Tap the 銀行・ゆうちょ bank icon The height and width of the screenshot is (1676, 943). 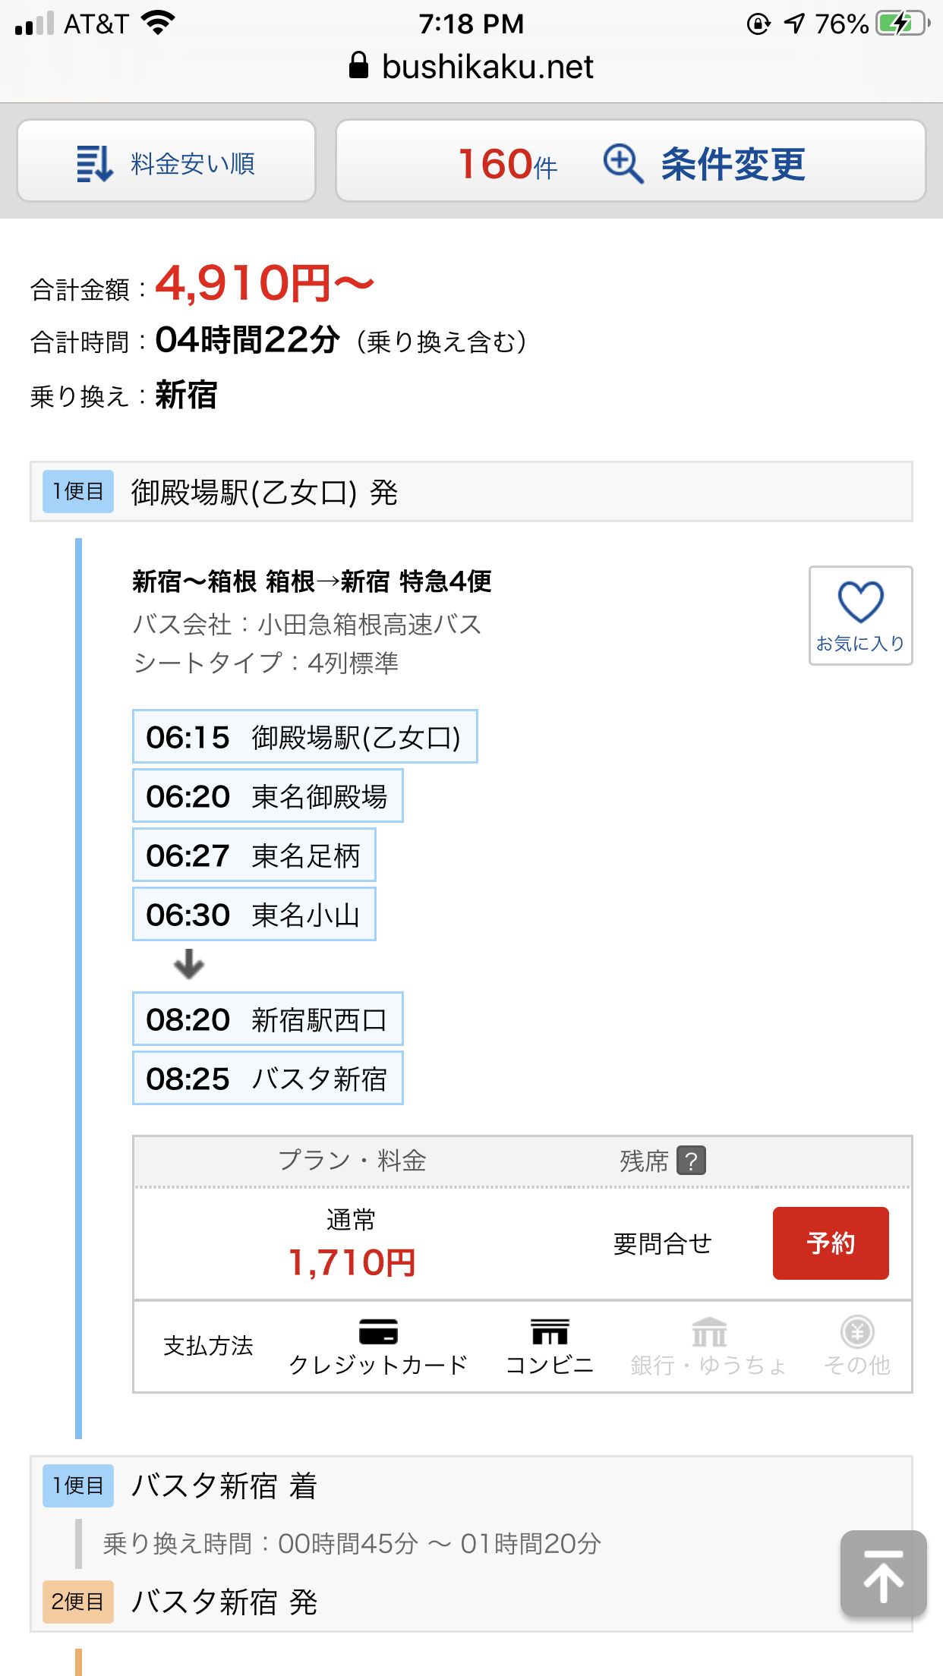(x=709, y=1333)
